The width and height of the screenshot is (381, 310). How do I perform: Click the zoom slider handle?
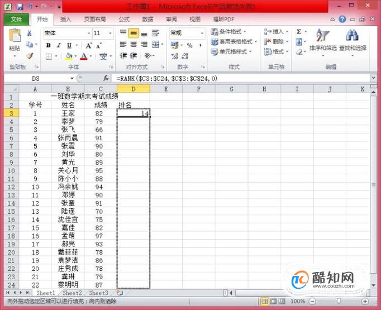[x=339, y=302]
